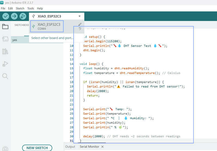Click the Verify checkmark button
The width and height of the screenshot is (217, 151).
coord(6,16)
